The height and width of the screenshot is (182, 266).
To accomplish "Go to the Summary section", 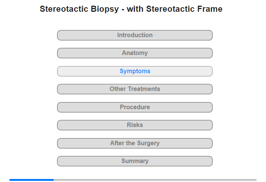I will tap(135, 161).
